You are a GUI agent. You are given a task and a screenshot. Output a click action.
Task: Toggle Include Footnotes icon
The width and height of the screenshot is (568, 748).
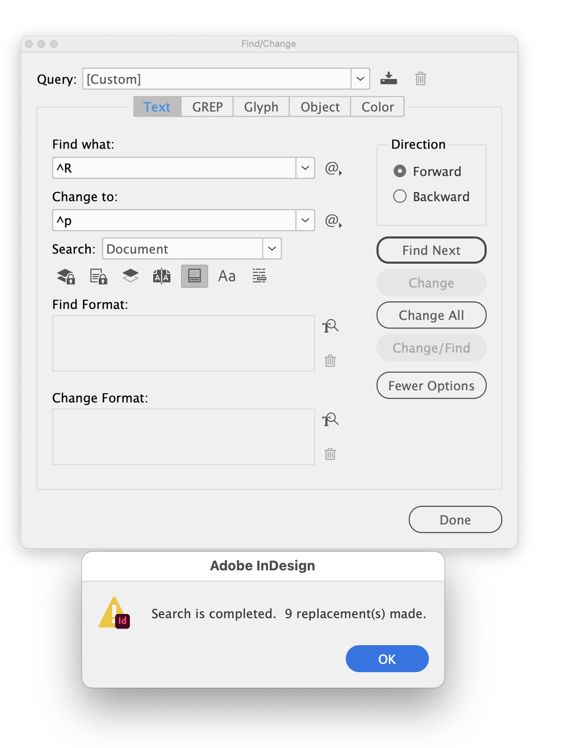[194, 276]
